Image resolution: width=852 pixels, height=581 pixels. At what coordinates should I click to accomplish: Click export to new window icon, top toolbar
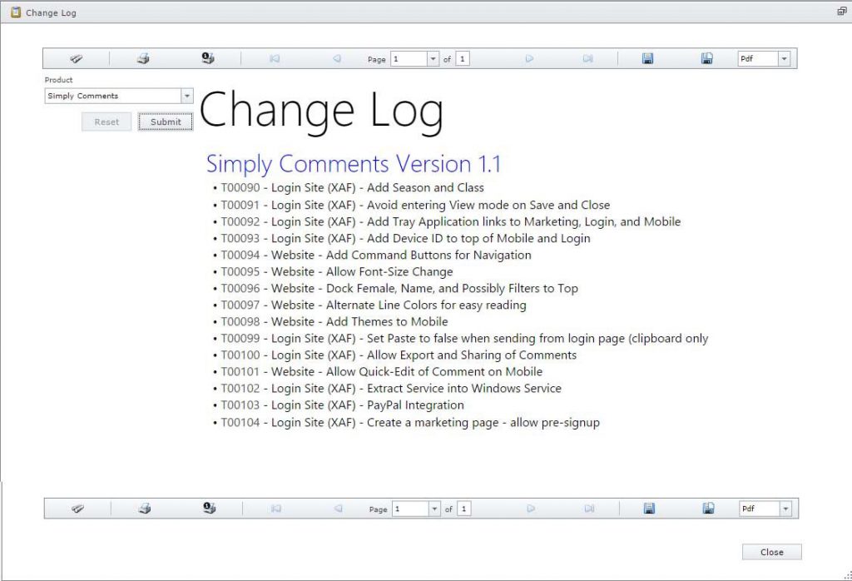(x=707, y=59)
